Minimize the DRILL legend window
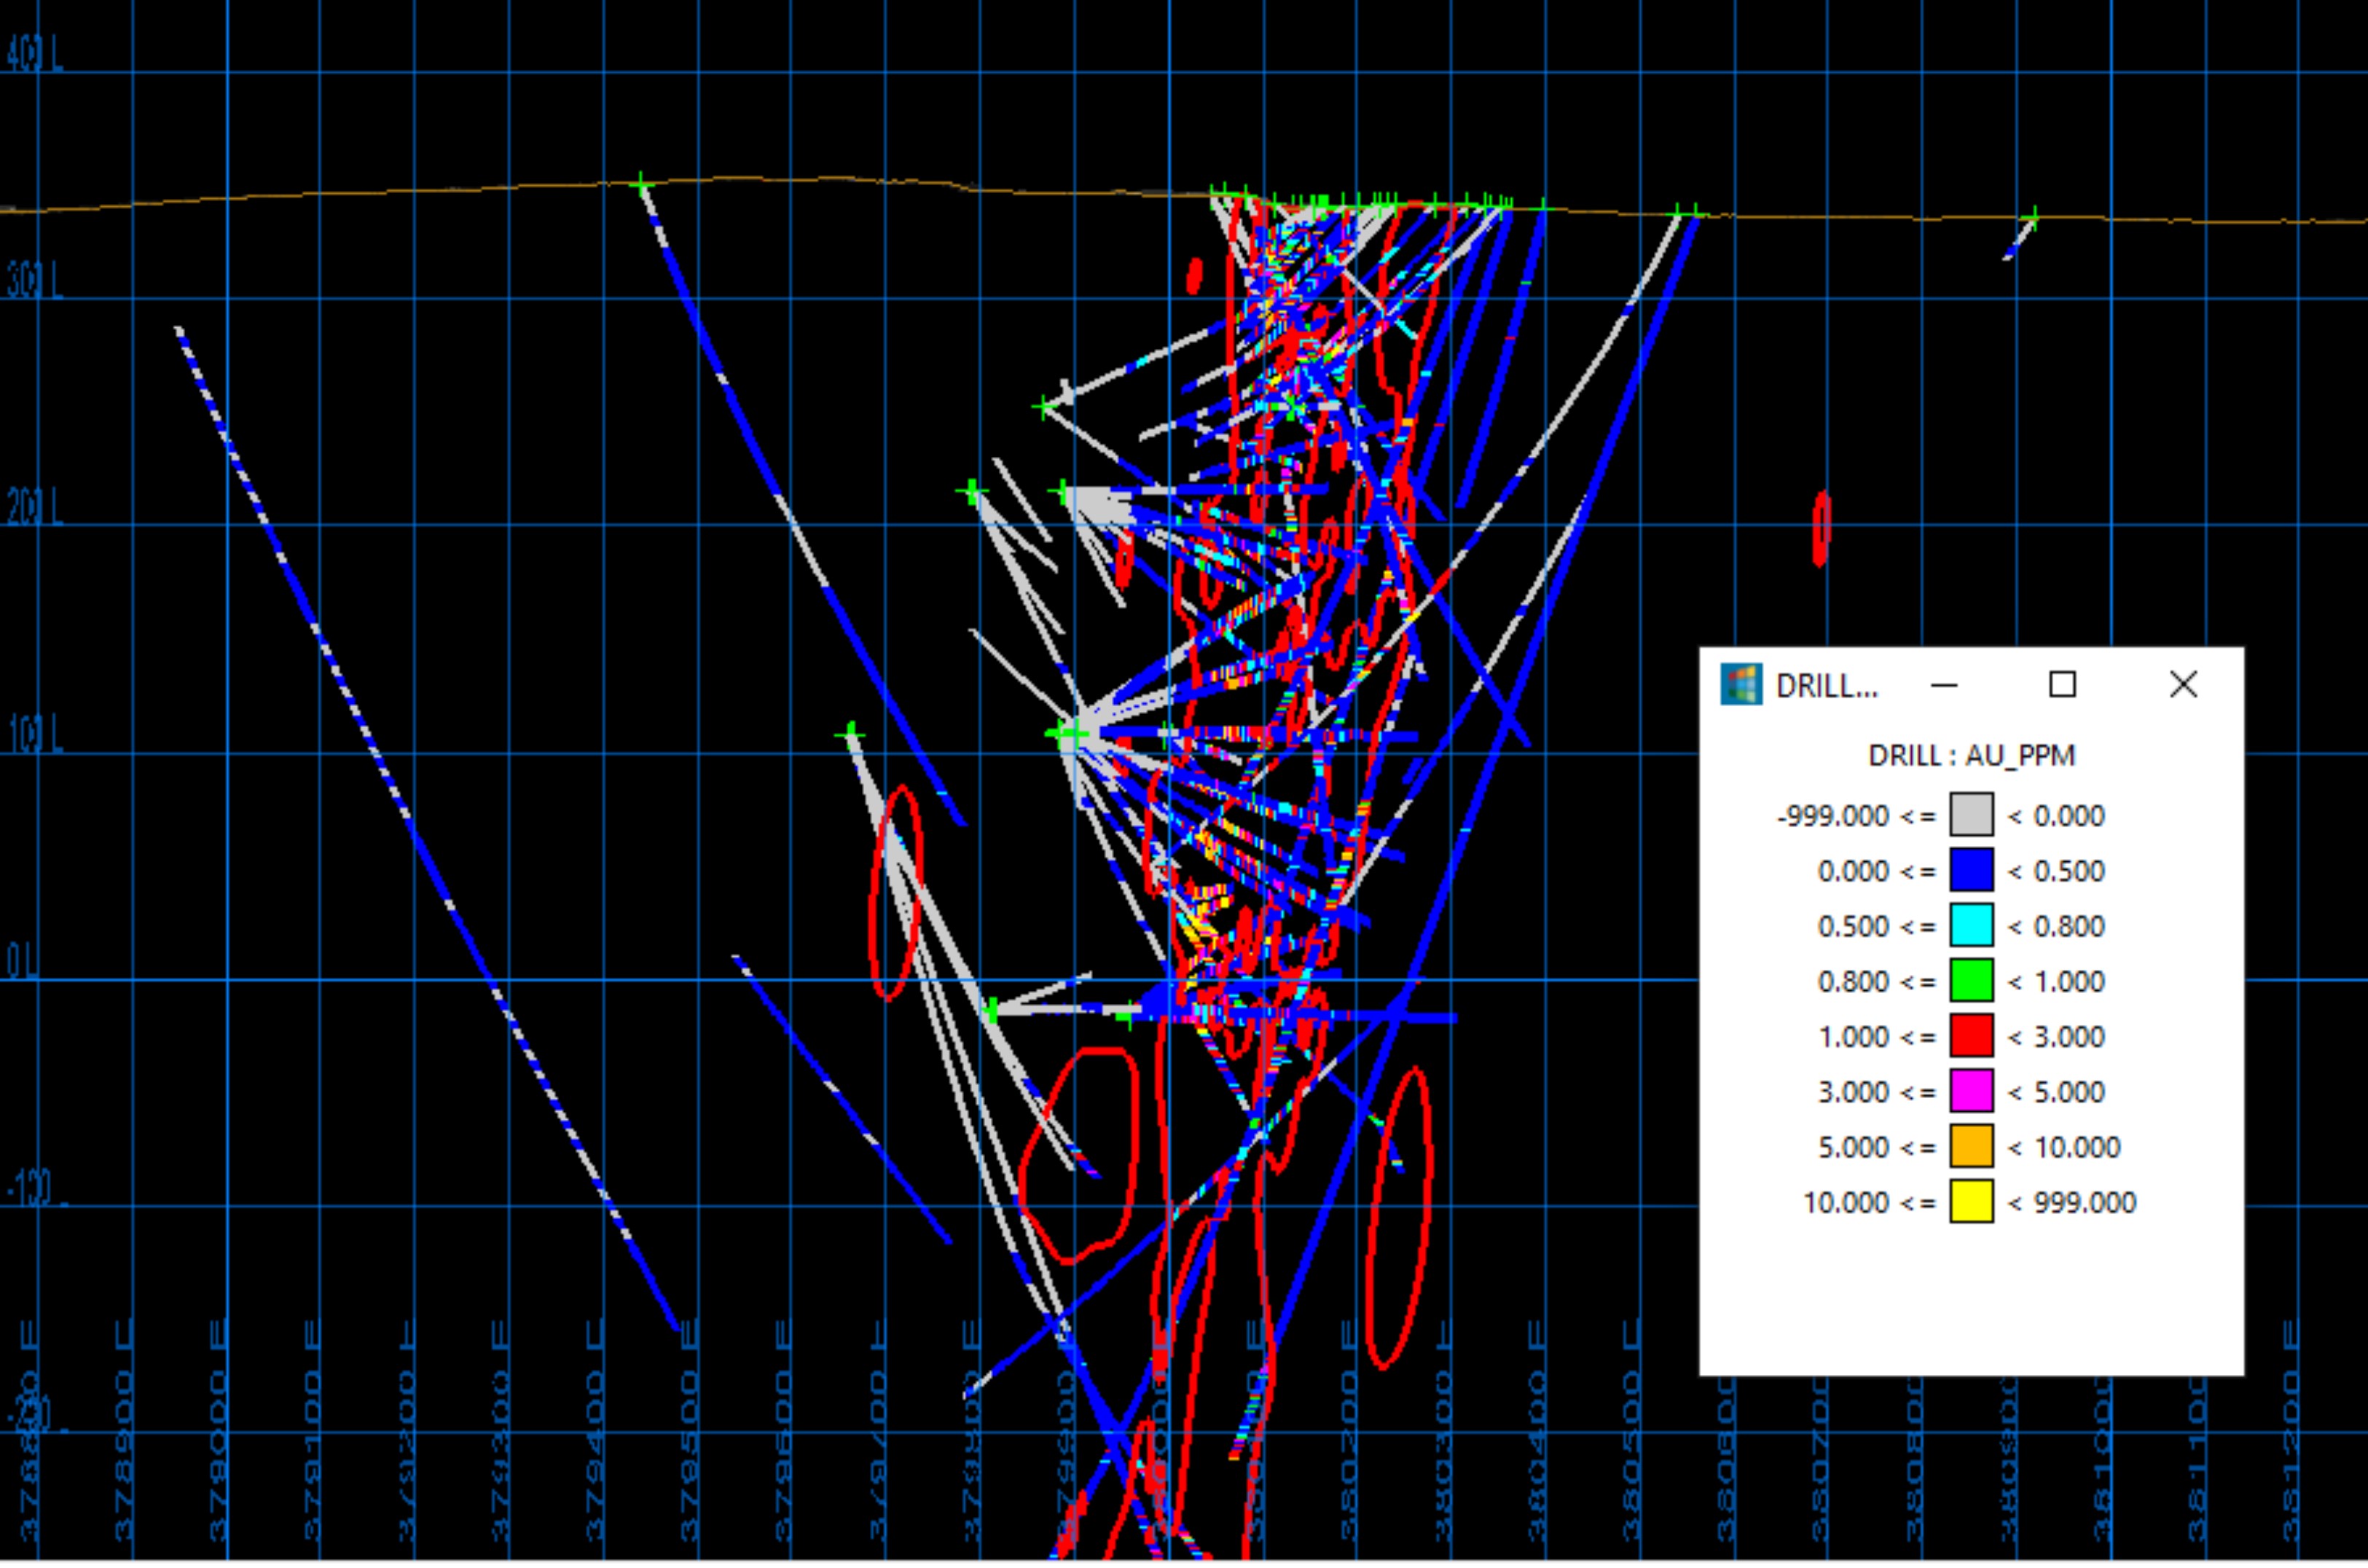Image resolution: width=2368 pixels, height=1568 pixels. click(x=1944, y=685)
